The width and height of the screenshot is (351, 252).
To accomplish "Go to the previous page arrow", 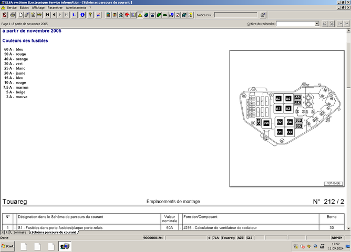I will [54, 15].
